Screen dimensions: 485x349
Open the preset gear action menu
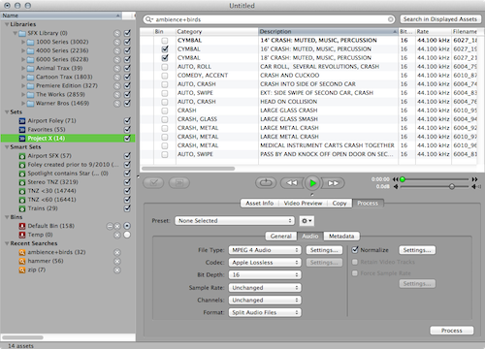tap(307, 221)
